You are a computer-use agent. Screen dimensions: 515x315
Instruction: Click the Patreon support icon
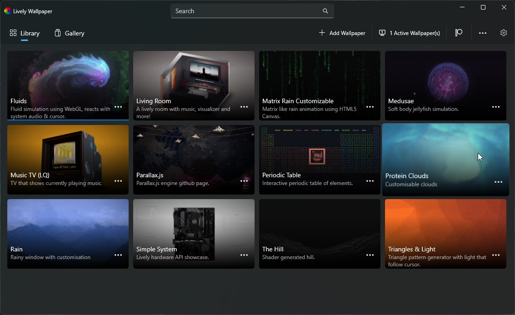pyautogui.click(x=459, y=33)
